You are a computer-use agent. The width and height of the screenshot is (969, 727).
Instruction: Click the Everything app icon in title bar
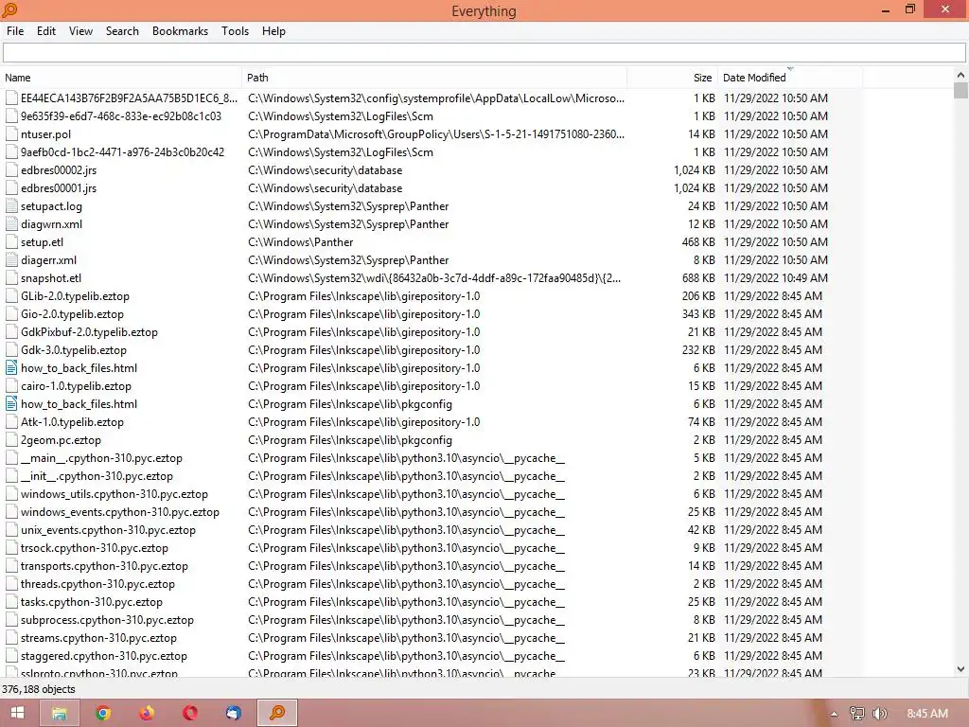(9, 9)
